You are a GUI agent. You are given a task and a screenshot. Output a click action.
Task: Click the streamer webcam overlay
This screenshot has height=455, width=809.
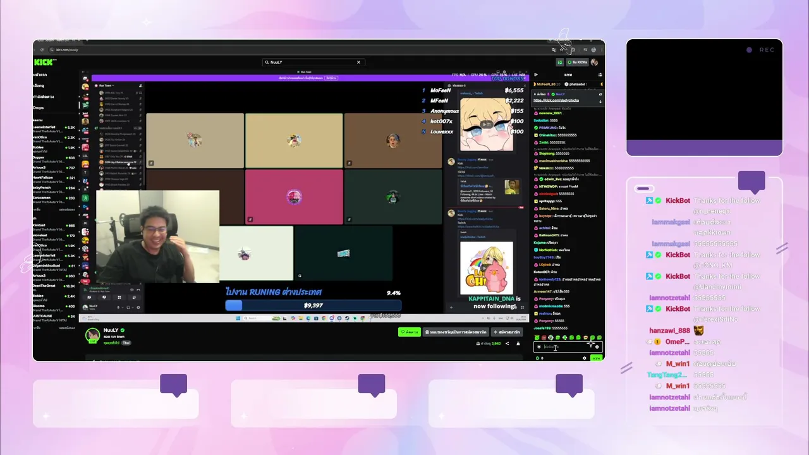tap(158, 236)
